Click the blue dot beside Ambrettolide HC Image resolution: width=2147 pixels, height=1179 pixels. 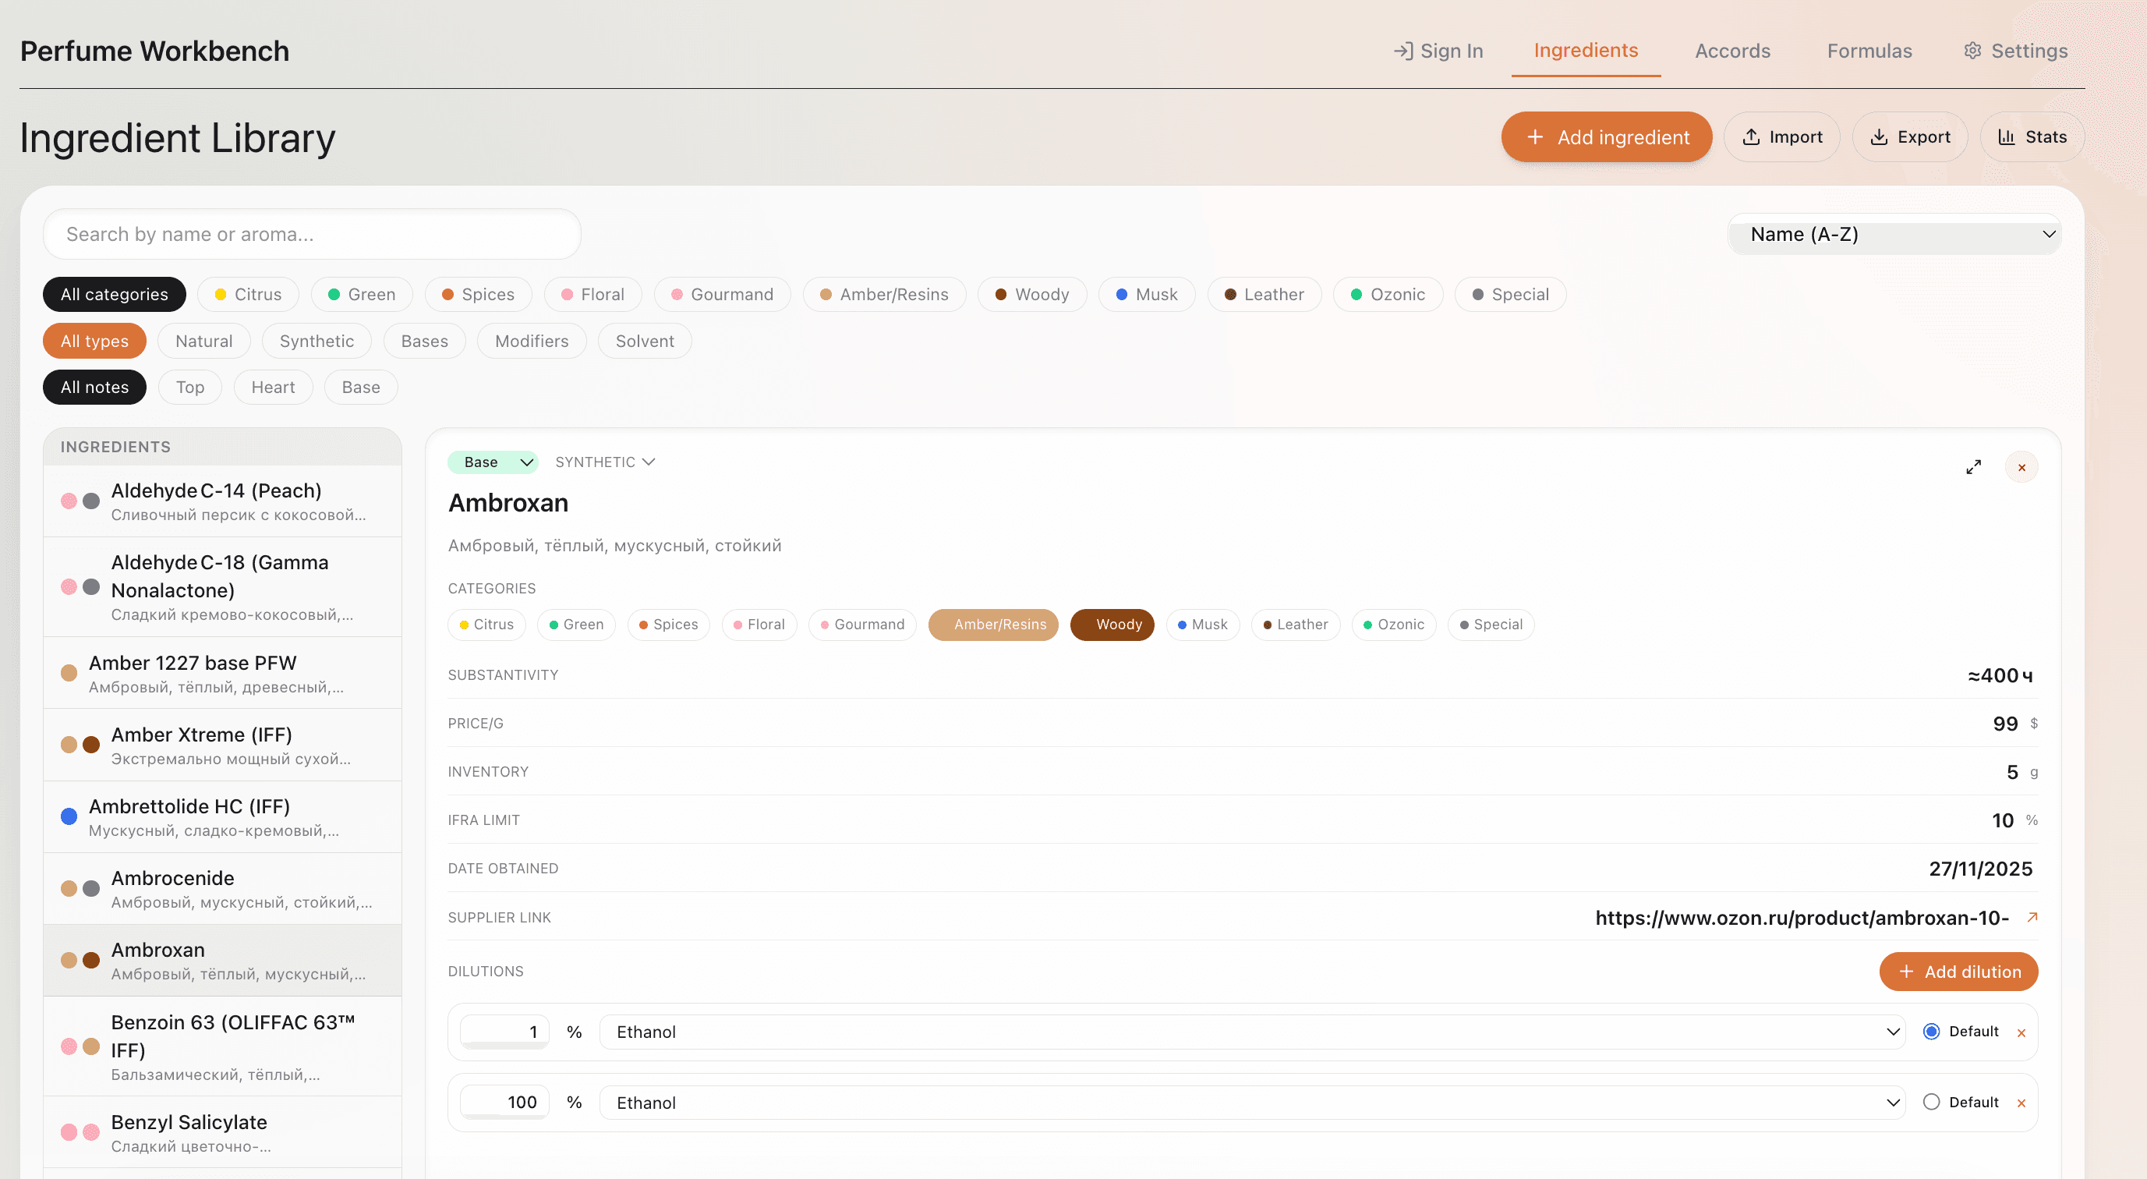(69, 816)
